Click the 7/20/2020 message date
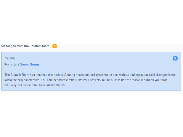The image size is (183, 137). [x=10, y=58]
